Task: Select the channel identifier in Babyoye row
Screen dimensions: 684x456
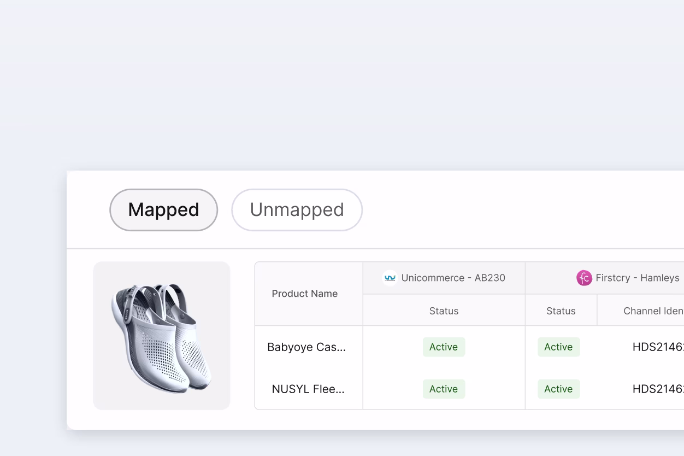Action: 657,347
